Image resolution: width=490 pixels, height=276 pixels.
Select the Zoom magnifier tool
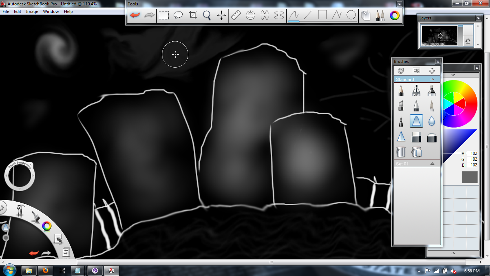207,15
